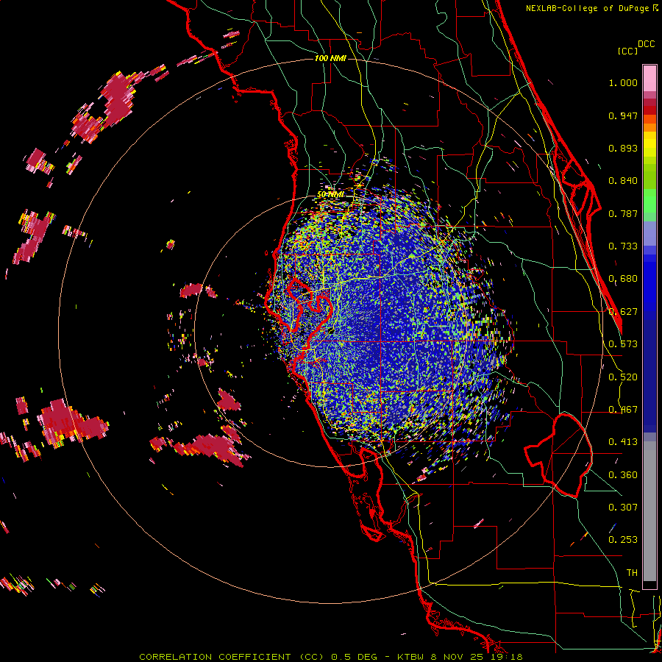Click the 100 NMI range ring label

[330, 58]
